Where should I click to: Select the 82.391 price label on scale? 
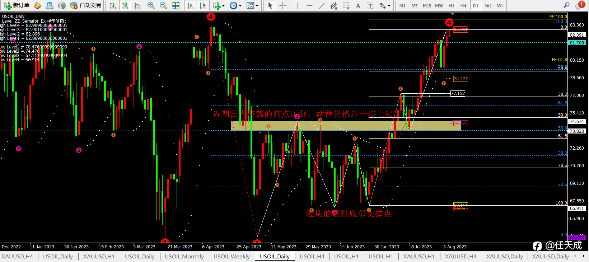(x=577, y=35)
